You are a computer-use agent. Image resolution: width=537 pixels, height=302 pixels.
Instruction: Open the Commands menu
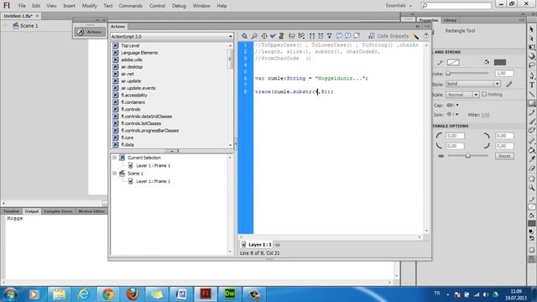pyautogui.click(x=131, y=6)
